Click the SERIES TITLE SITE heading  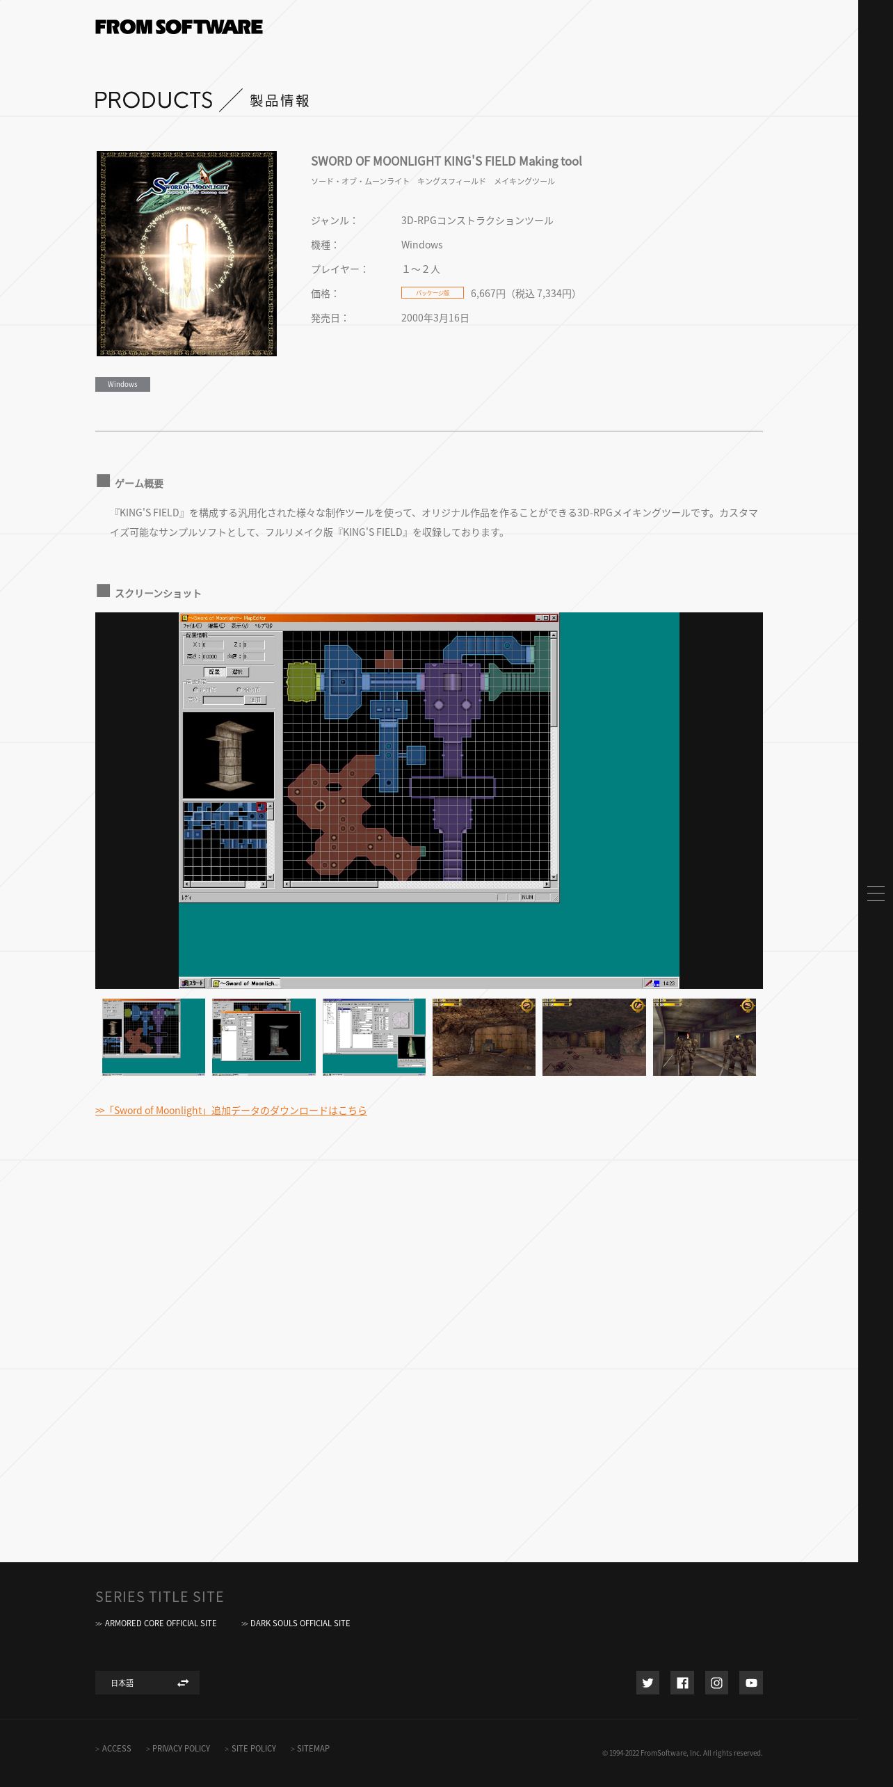[159, 1596]
